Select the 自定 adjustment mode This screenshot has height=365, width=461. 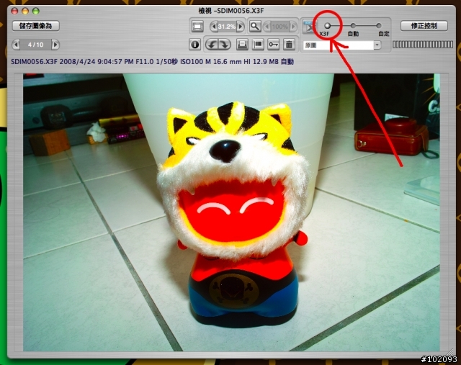tap(379, 26)
